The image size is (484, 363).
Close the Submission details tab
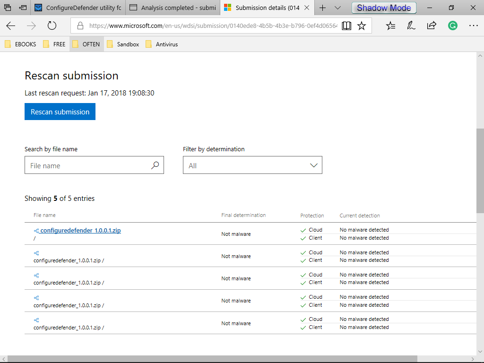pos(307,8)
